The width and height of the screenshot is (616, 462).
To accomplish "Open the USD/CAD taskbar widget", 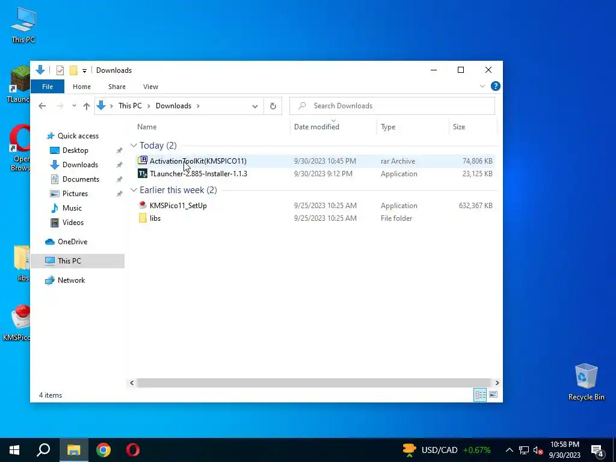I will [446, 450].
